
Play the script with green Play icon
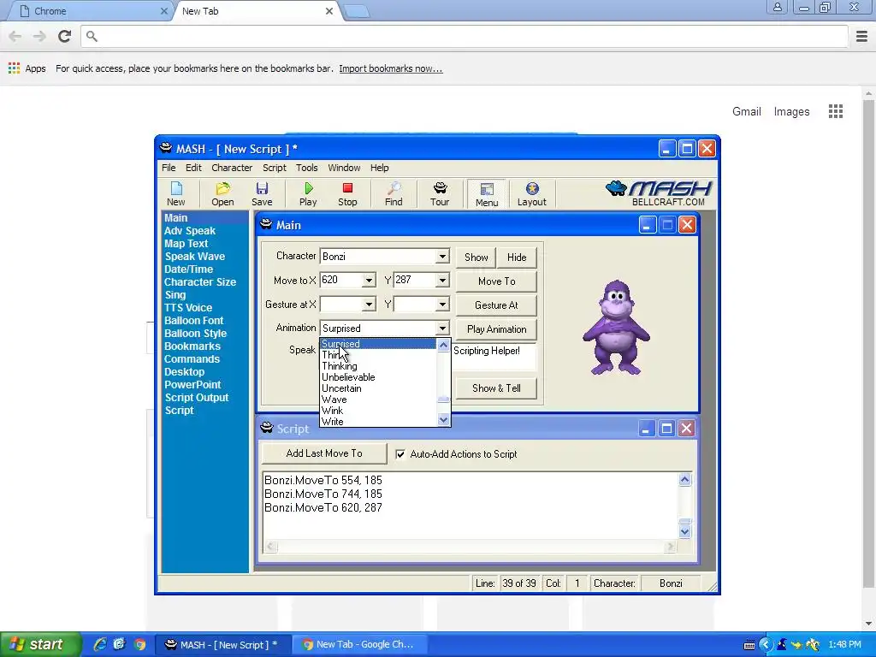pyautogui.click(x=308, y=194)
